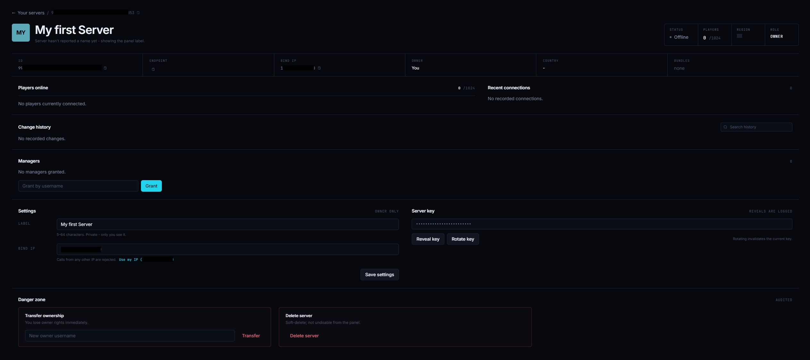Click the New owner username field
This screenshot has width=810, height=360.
[x=130, y=336]
